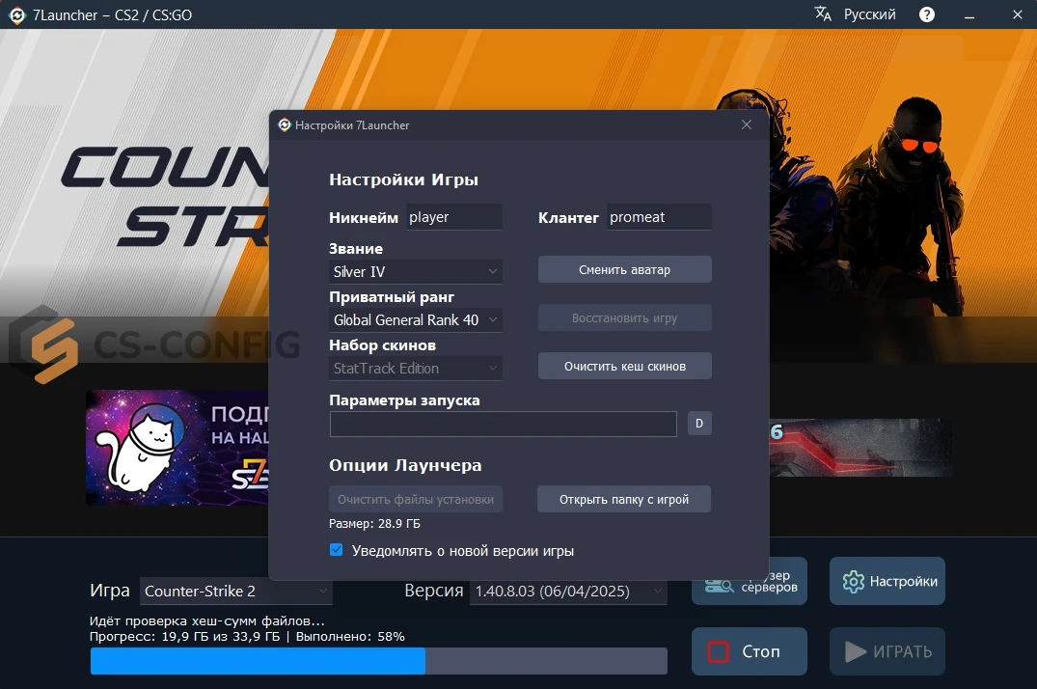Open the help question mark icon
Image resolution: width=1037 pixels, height=689 pixels.
click(x=927, y=14)
